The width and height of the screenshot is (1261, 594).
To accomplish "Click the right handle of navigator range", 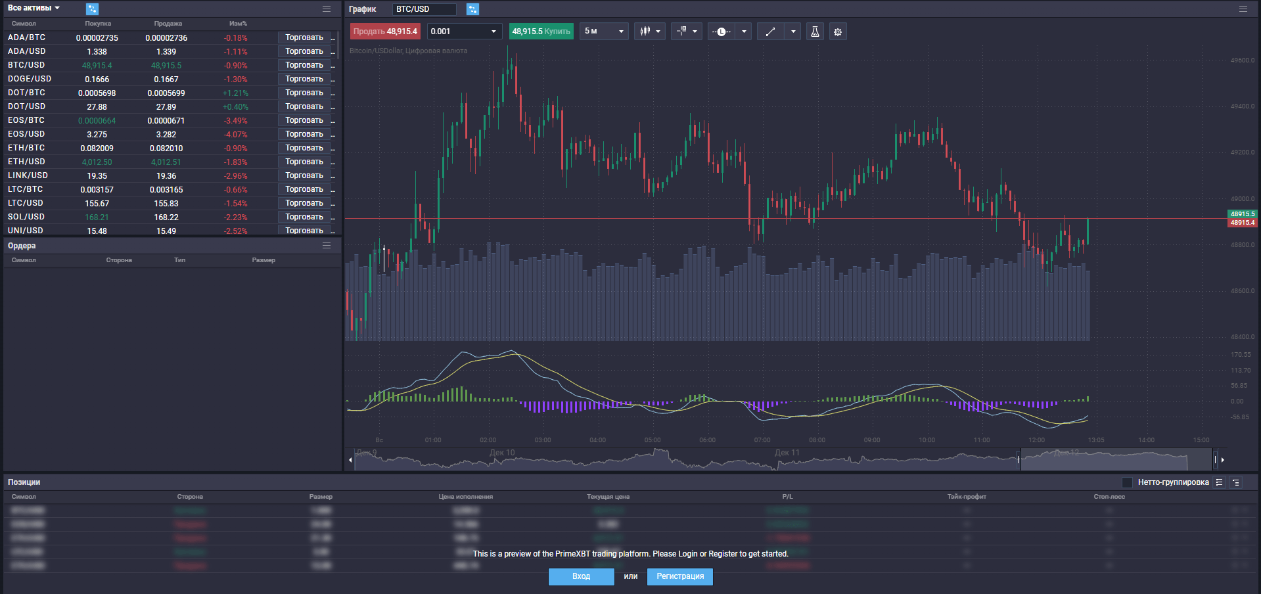I will (x=1215, y=459).
